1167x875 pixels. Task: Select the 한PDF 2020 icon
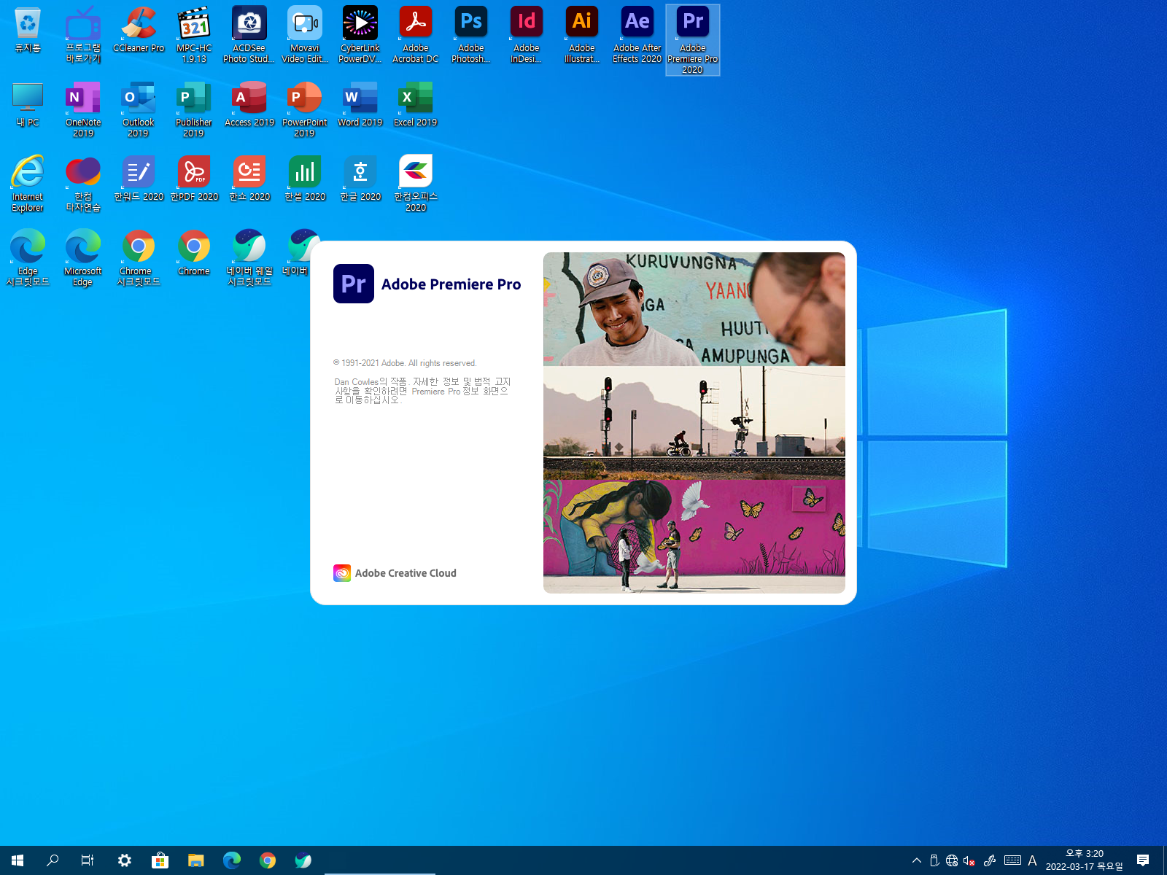click(194, 179)
